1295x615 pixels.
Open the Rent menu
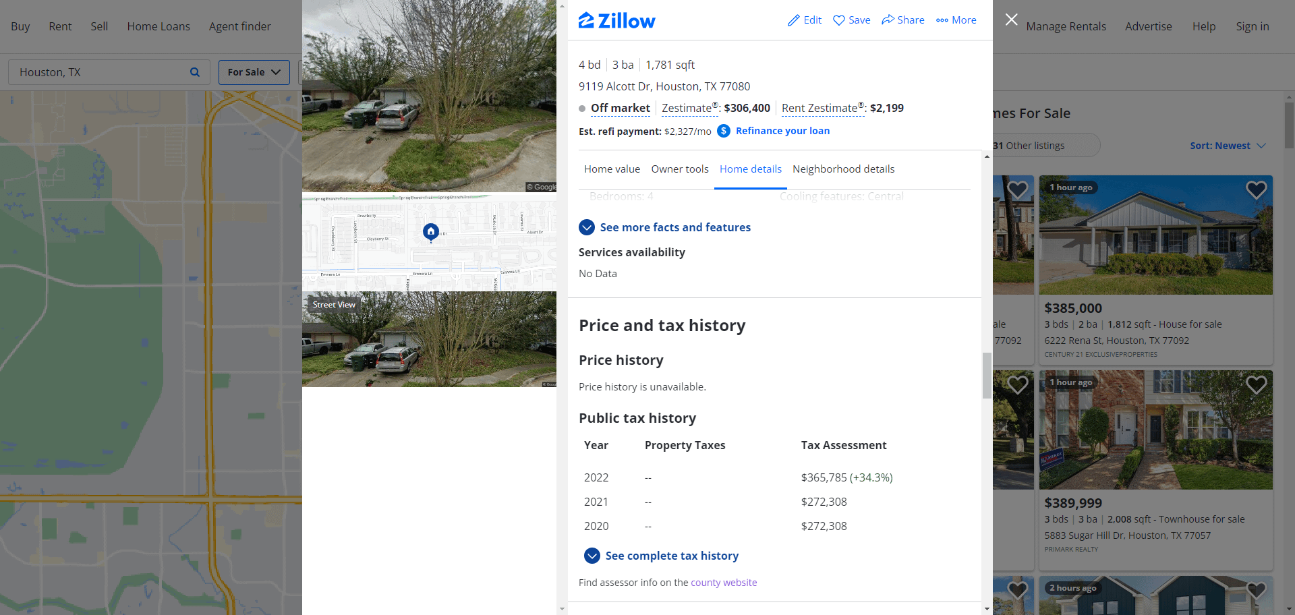pyautogui.click(x=60, y=26)
